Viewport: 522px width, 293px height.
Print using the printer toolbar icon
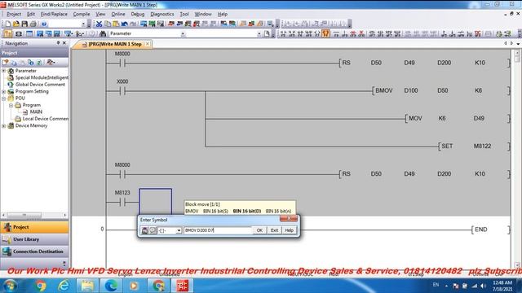coord(33,24)
